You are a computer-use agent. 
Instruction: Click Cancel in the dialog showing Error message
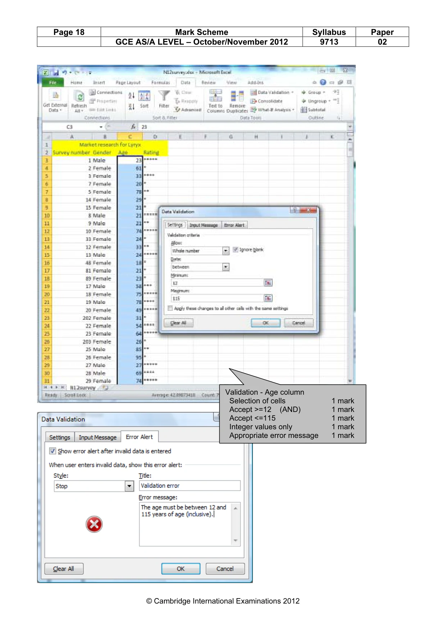225,569
